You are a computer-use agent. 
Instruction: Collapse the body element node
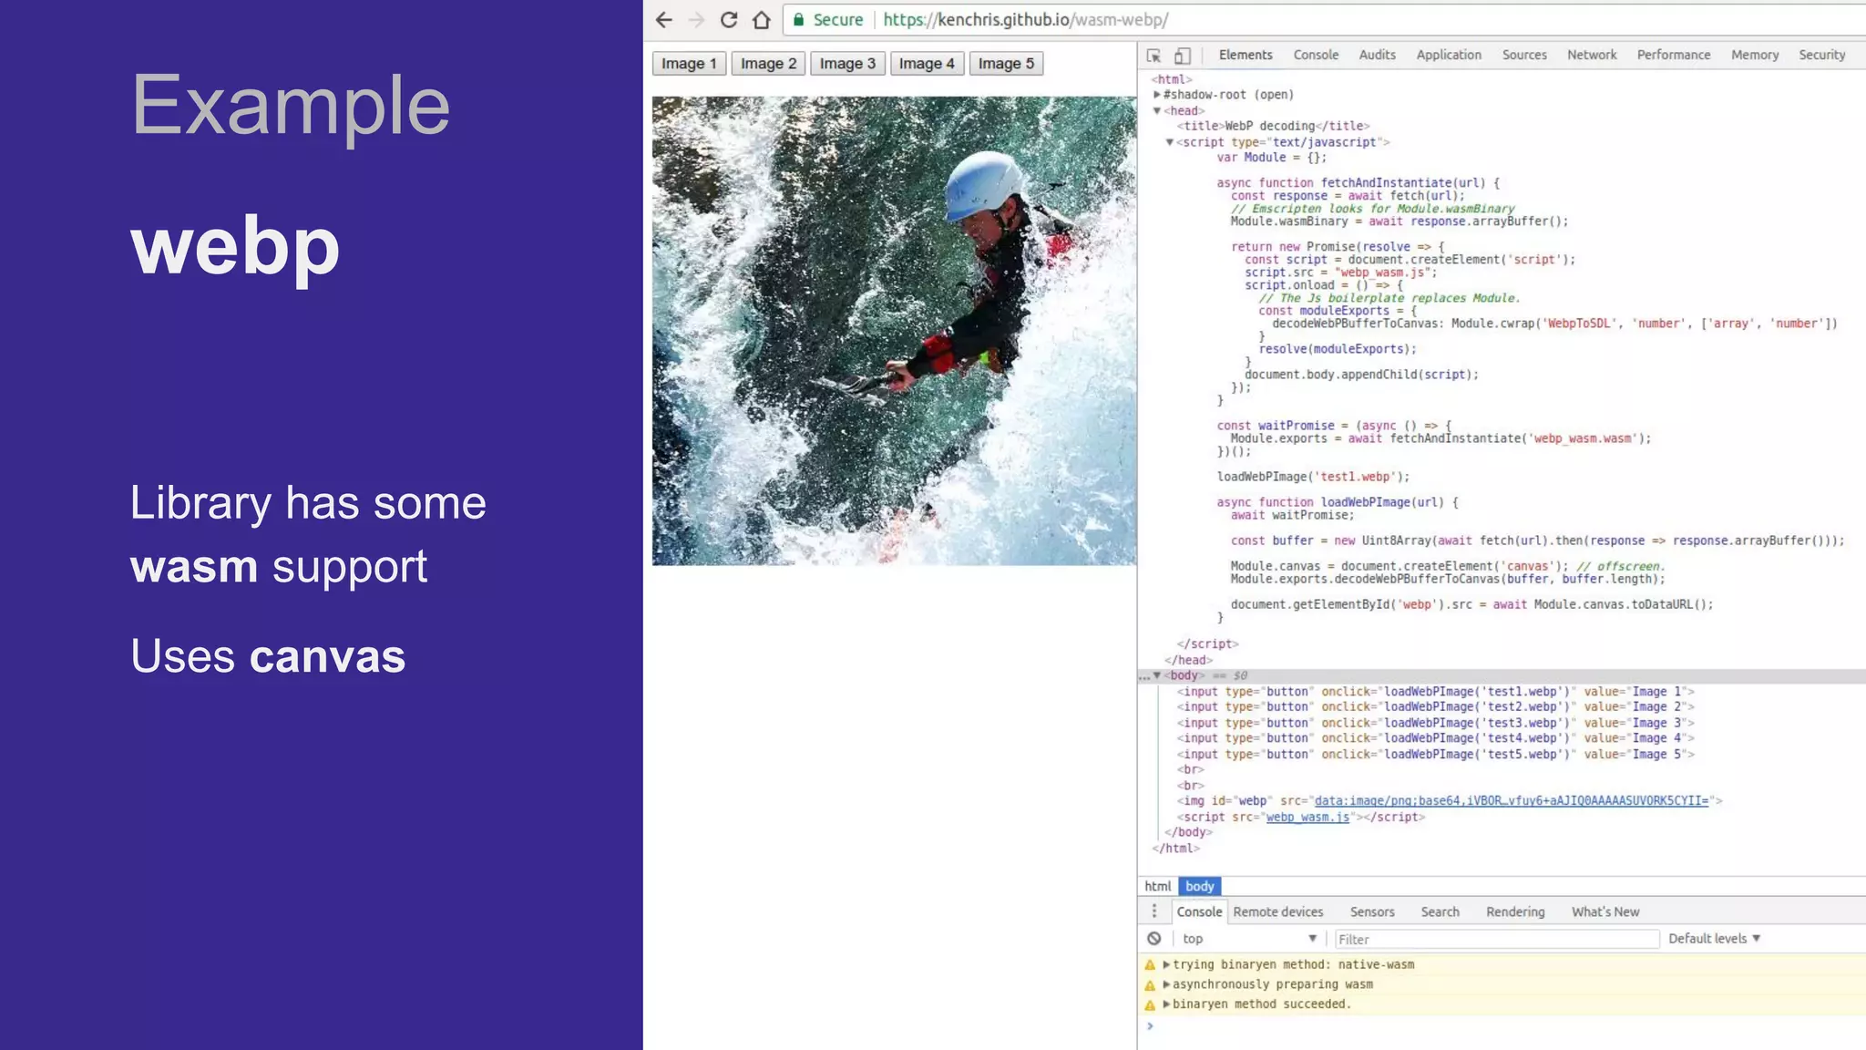click(1157, 676)
